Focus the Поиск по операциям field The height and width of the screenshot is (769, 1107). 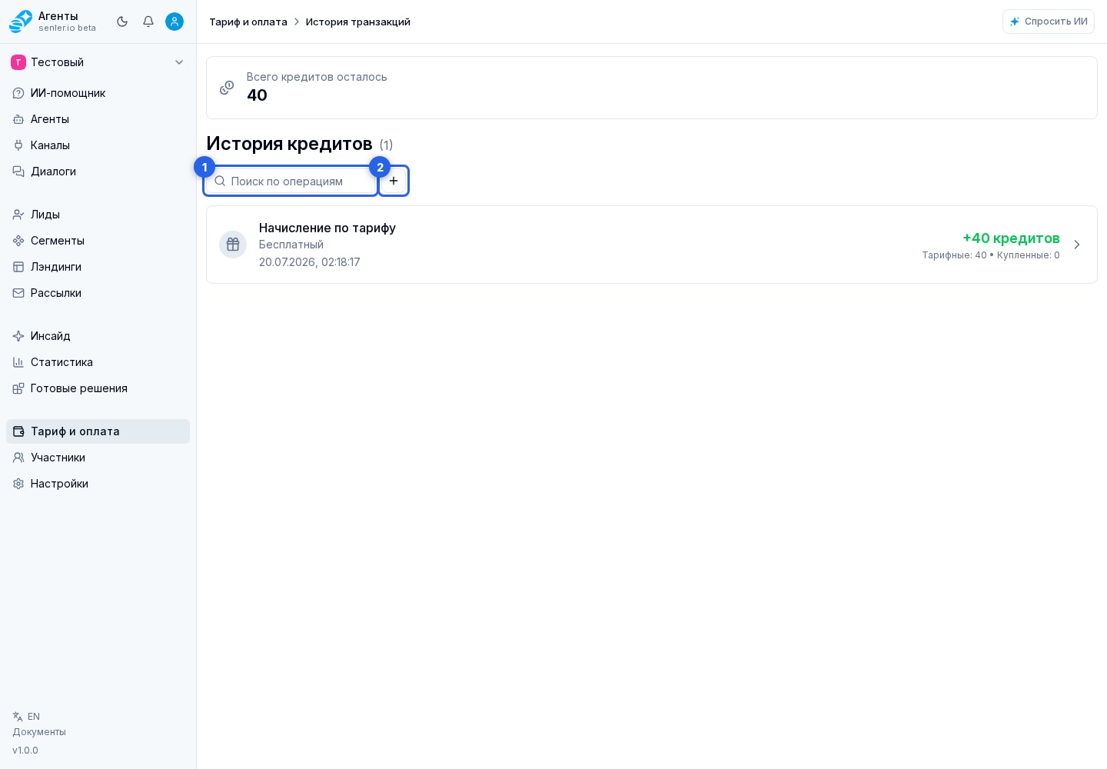[291, 181]
